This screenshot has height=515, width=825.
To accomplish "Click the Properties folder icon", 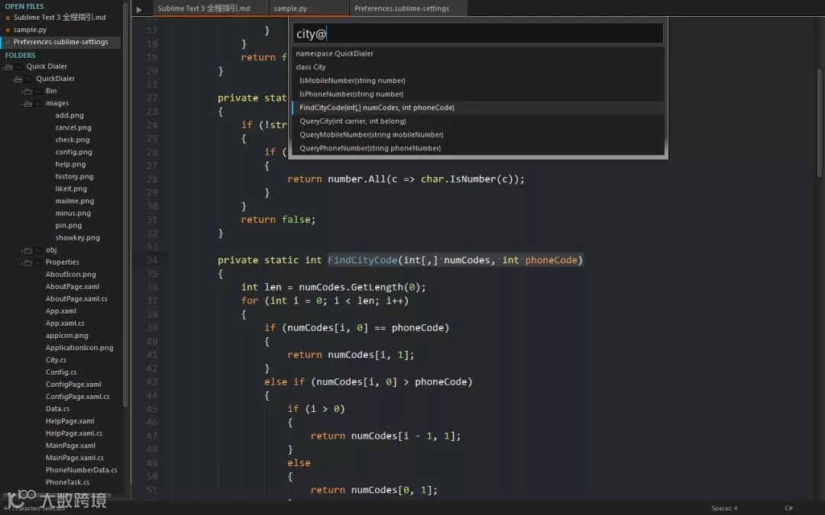I will tap(38, 262).
